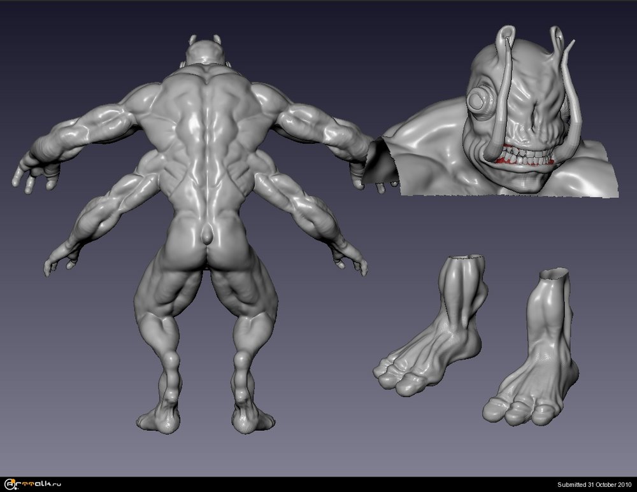Click the Submitted 31 October 2010 text
This screenshot has width=637, height=492.
tap(594, 484)
